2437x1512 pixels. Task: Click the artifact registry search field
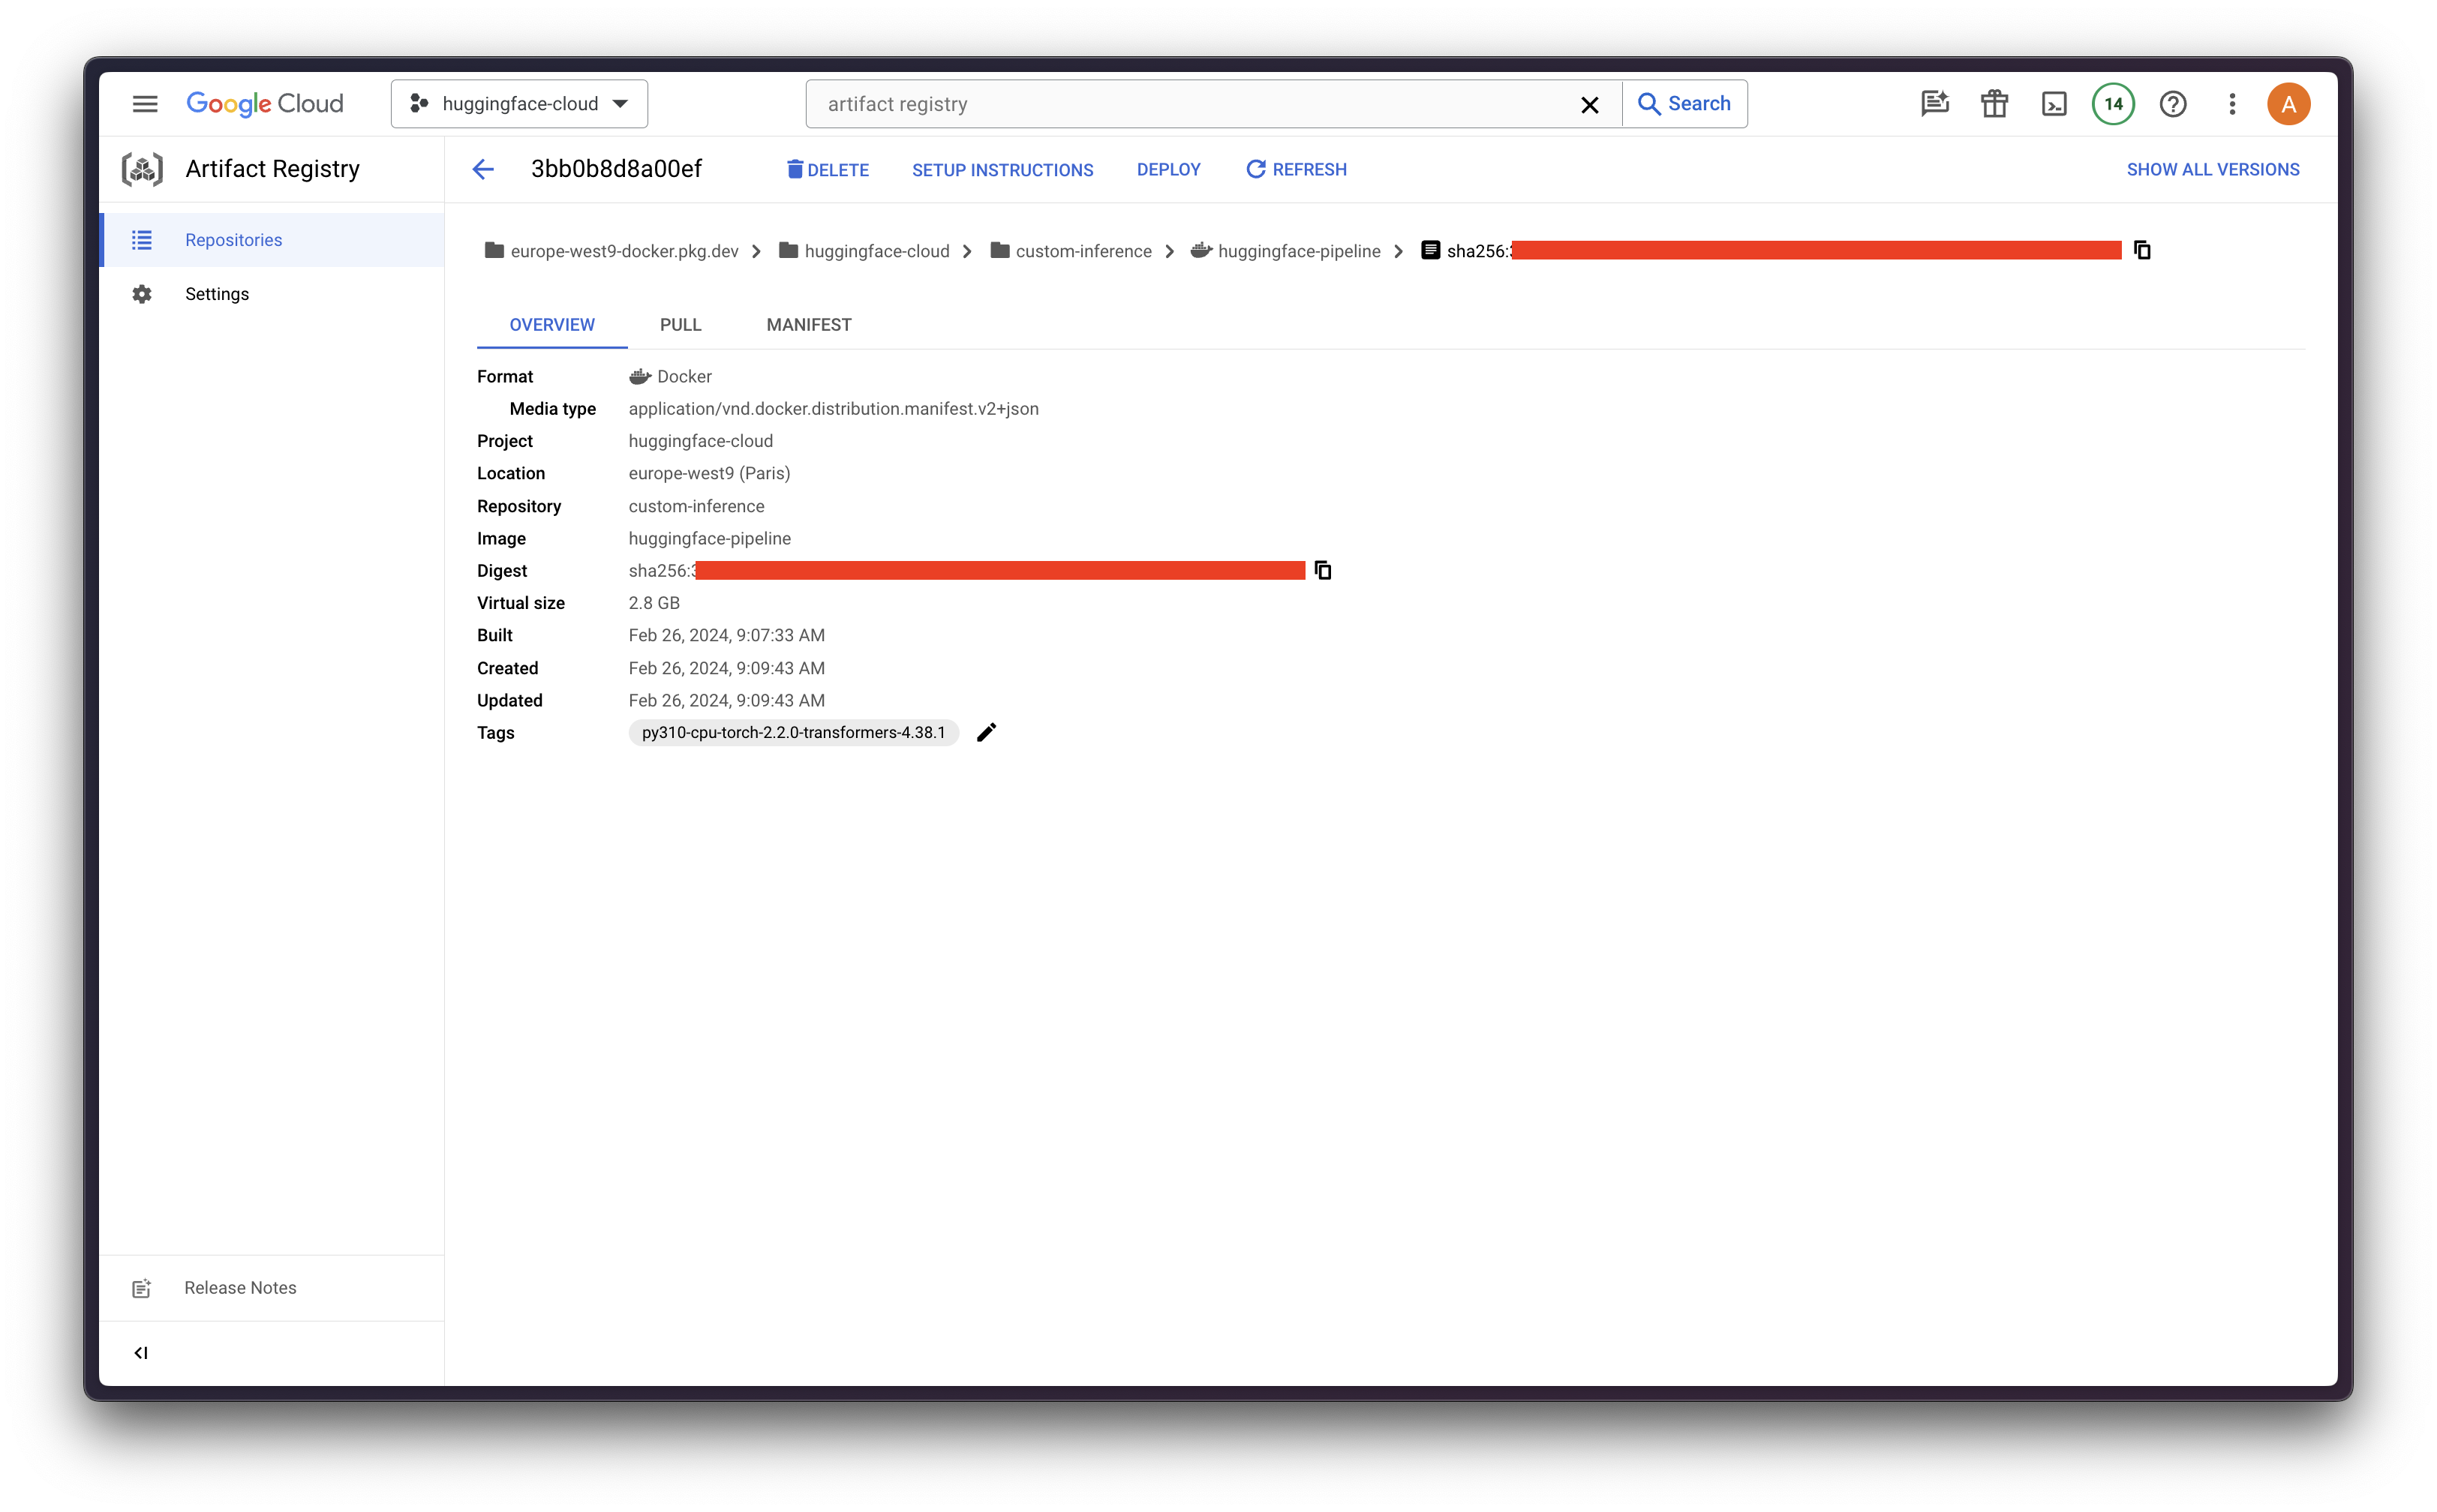pyautogui.click(x=1191, y=104)
